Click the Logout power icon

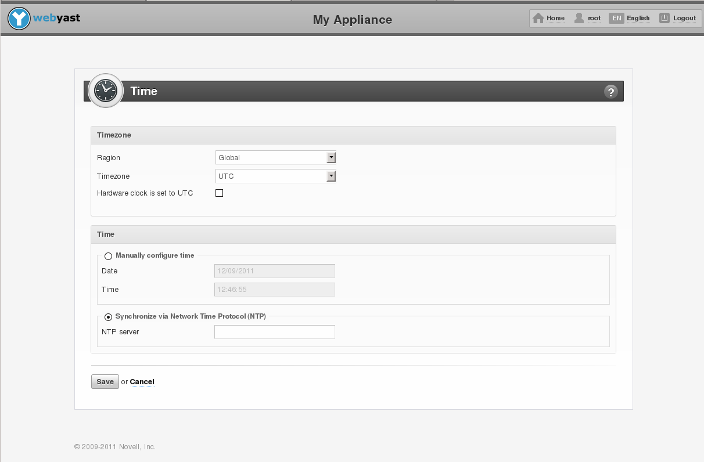point(665,18)
